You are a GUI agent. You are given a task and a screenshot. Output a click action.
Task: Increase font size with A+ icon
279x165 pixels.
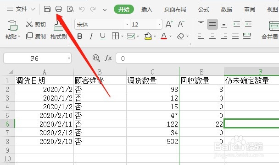point(169,24)
